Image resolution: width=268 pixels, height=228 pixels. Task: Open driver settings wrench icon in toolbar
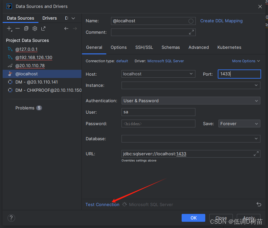(35, 28)
